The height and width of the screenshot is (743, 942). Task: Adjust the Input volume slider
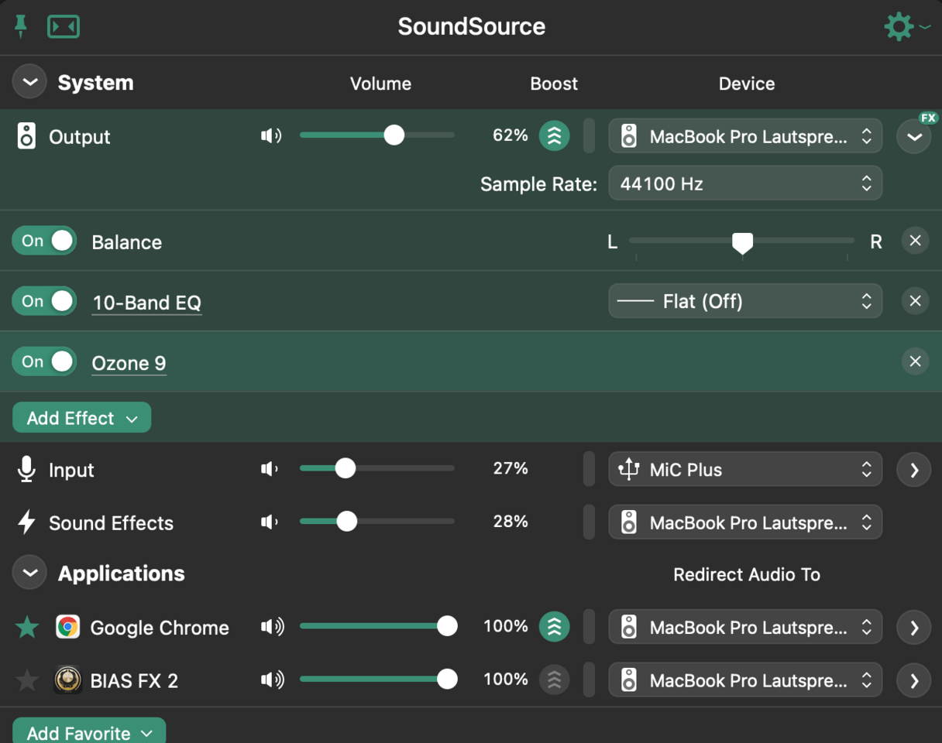377,468
